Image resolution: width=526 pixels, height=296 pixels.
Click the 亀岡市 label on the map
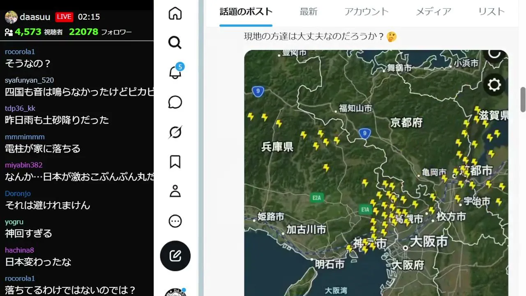(434, 173)
